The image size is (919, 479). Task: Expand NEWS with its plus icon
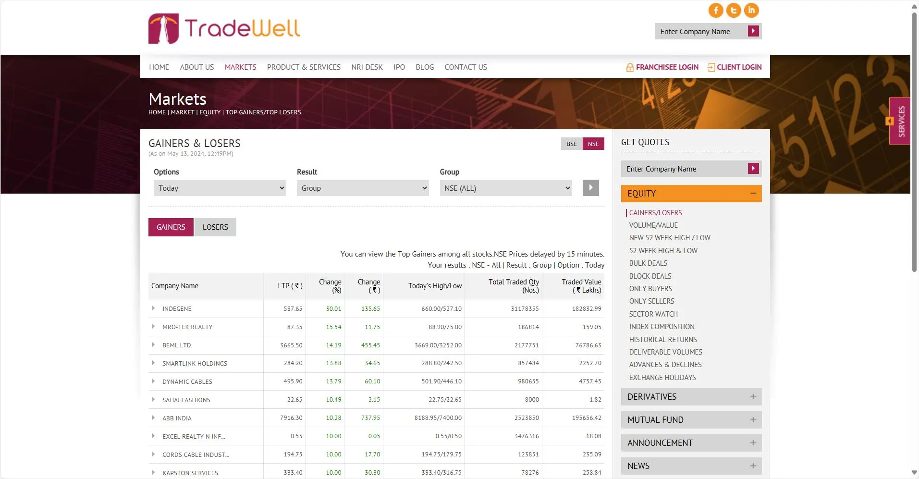(753, 466)
